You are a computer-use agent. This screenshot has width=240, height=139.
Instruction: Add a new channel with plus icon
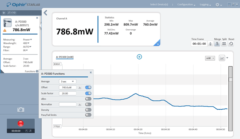coord(4,13)
